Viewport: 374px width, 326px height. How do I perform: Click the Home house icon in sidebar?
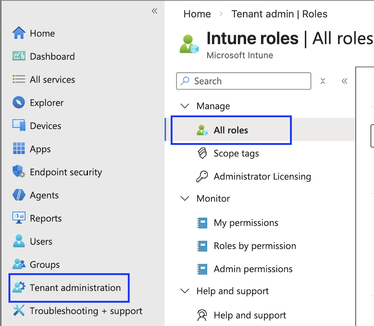tap(19, 33)
